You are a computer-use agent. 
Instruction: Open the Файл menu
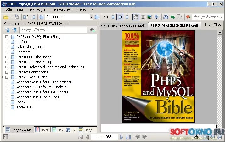(x=8, y=10)
